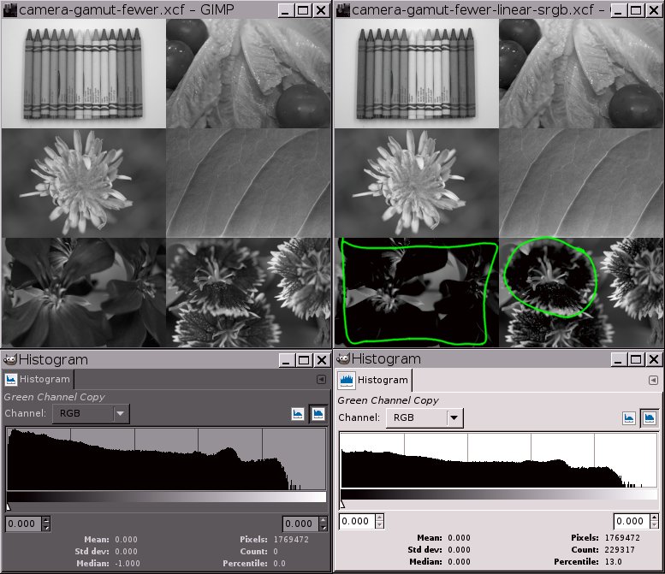This screenshot has width=665, height=574.
Task: Click start value stepper arrows in right Histogram
Action: click(380, 521)
